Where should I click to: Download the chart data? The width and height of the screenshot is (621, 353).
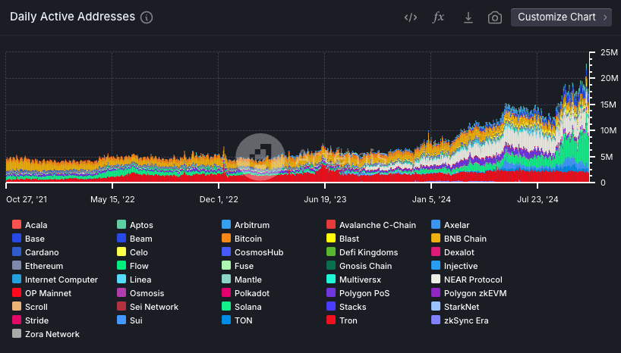pyautogui.click(x=468, y=17)
